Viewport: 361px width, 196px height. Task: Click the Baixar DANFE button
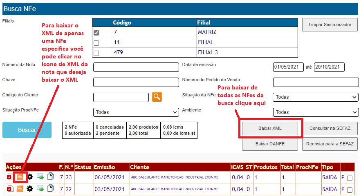[x=270, y=144]
